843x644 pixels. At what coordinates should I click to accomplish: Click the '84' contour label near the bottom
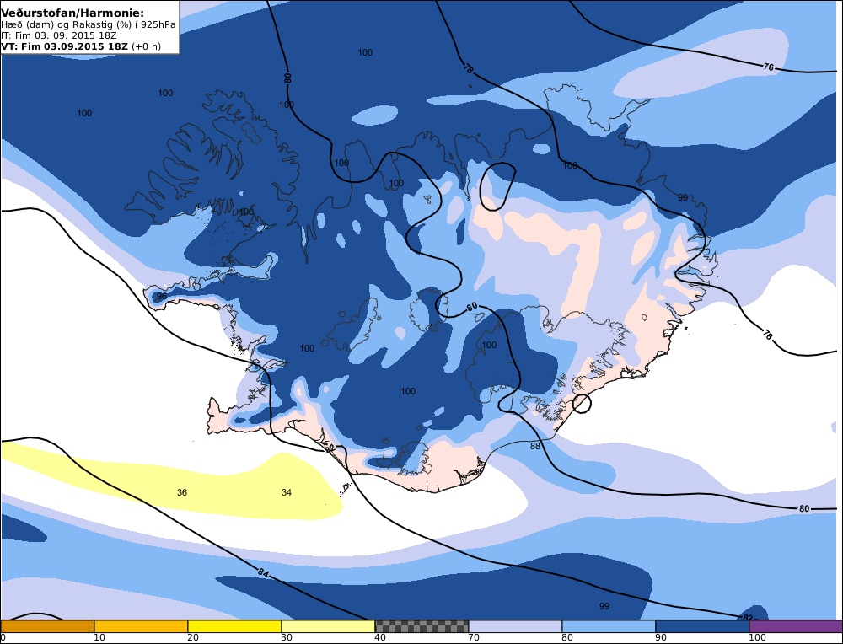tap(262, 573)
